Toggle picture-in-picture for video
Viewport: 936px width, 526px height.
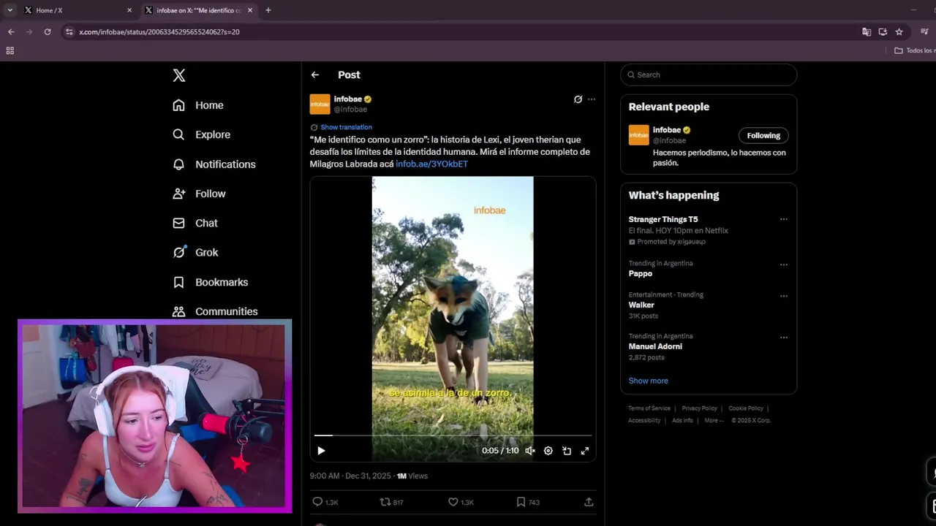click(567, 451)
